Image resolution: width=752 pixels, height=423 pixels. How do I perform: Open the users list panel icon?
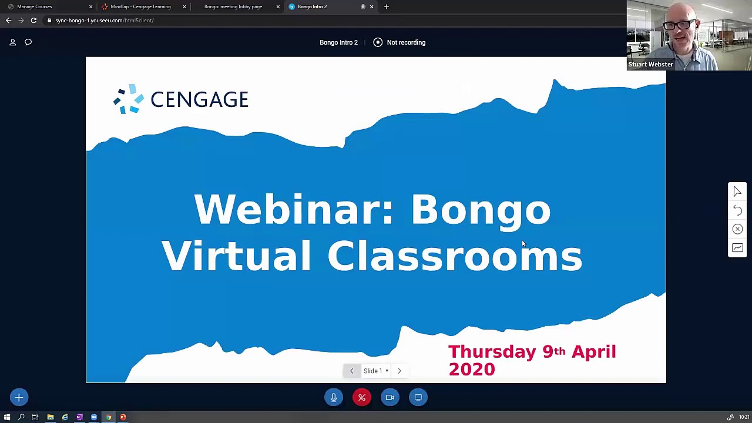point(12,42)
